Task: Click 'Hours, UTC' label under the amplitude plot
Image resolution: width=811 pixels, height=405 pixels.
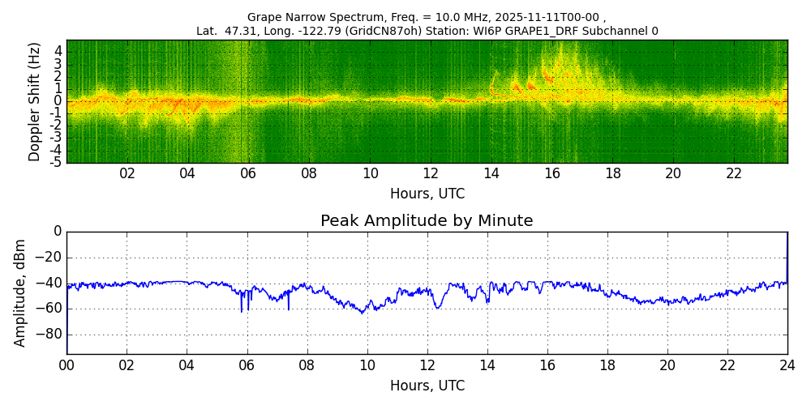Action: 427,386
